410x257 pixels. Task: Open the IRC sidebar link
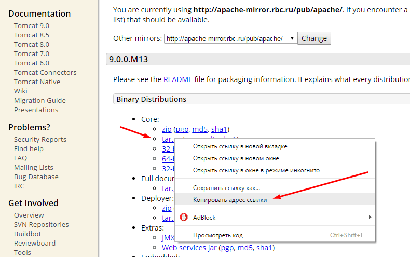tap(19, 186)
